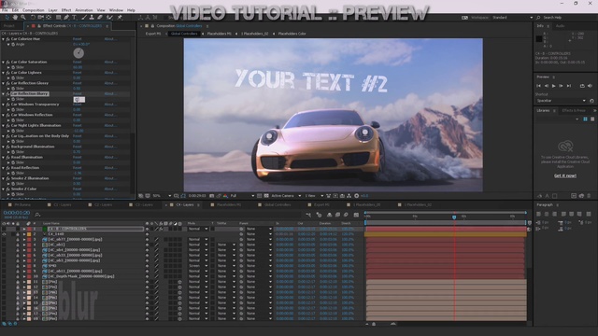Select the Zoom magnifier tool
The height and width of the screenshot is (336, 598).
23,17
